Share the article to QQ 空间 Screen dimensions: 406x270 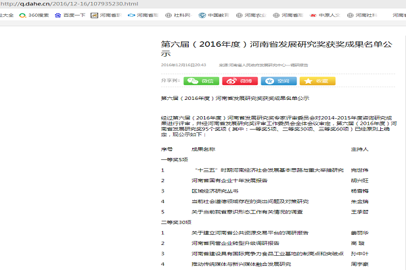(277, 81)
